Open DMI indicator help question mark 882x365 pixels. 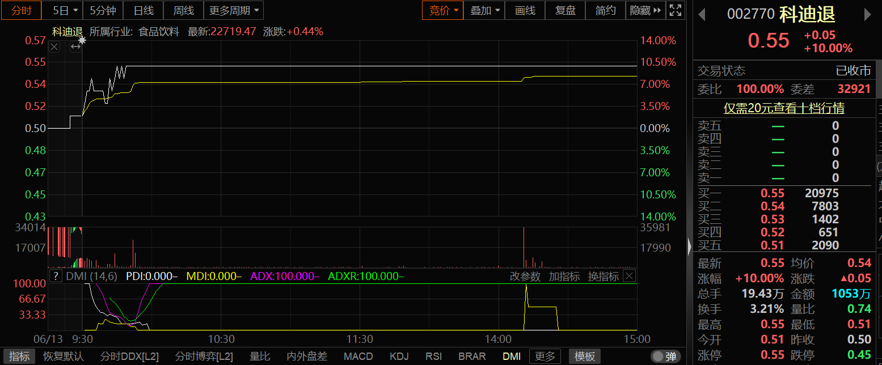(x=56, y=276)
